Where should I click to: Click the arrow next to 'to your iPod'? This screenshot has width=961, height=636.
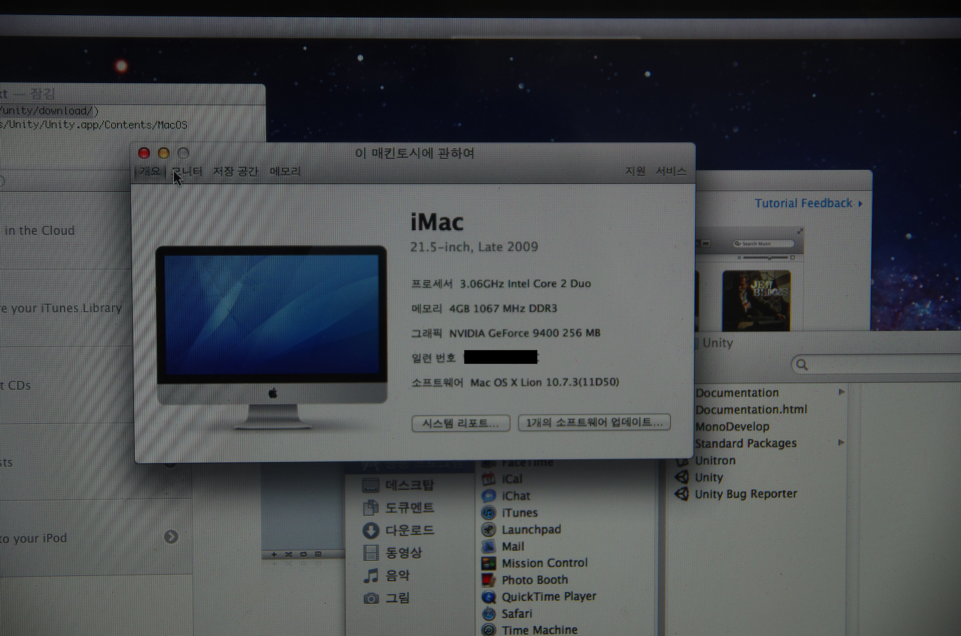click(x=171, y=537)
